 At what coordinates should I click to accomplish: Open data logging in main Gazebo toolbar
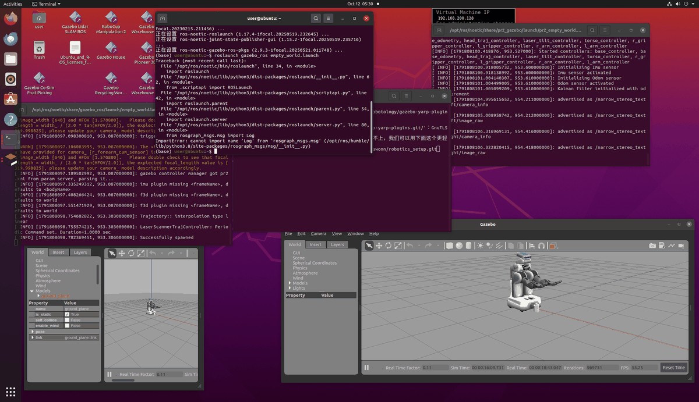click(x=663, y=246)
